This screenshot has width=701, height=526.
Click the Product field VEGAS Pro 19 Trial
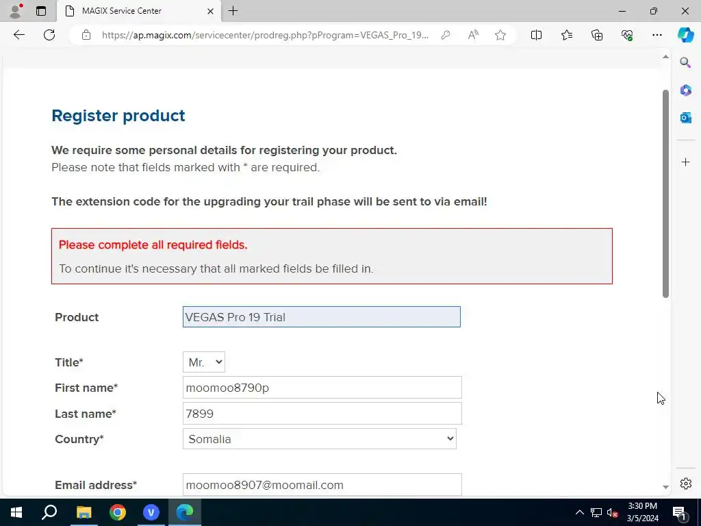(x=322, y=316)
